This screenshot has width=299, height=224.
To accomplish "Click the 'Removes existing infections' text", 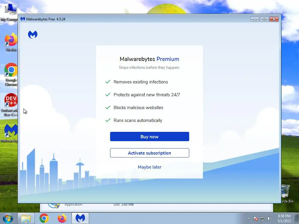I will pos(141,82).
